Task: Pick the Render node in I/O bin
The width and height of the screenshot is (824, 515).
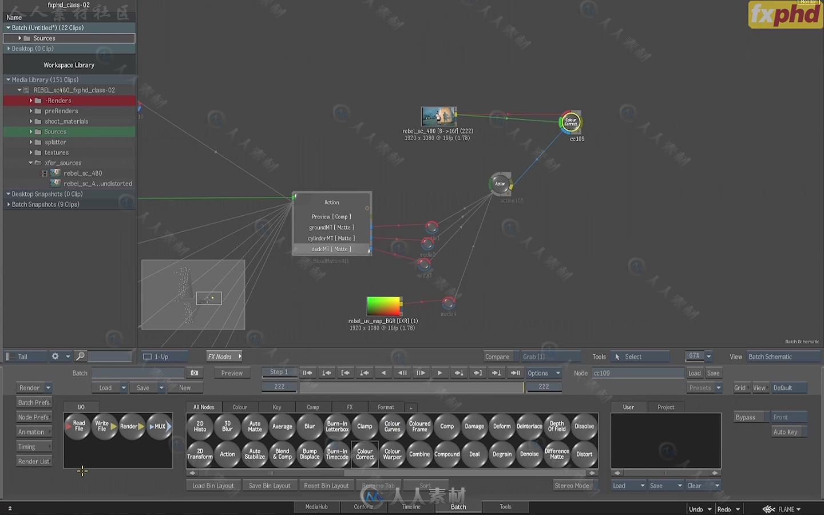Action: (x=132, y=426)
